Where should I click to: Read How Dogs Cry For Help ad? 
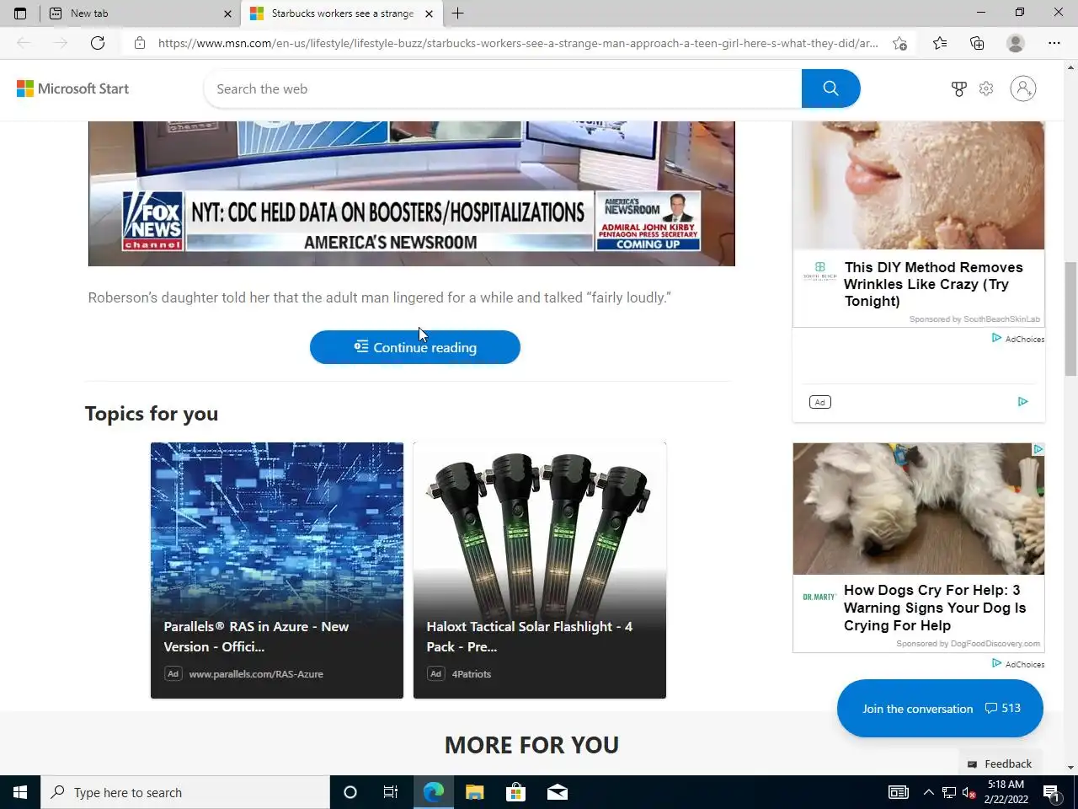[x=935, y=608]
